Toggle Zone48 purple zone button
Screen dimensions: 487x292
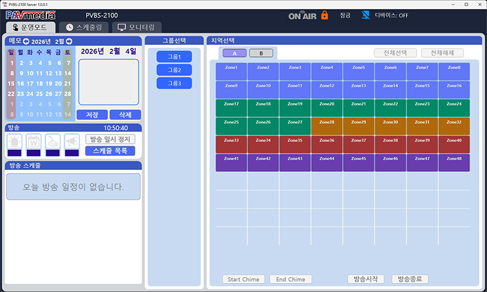click(454, 163)
